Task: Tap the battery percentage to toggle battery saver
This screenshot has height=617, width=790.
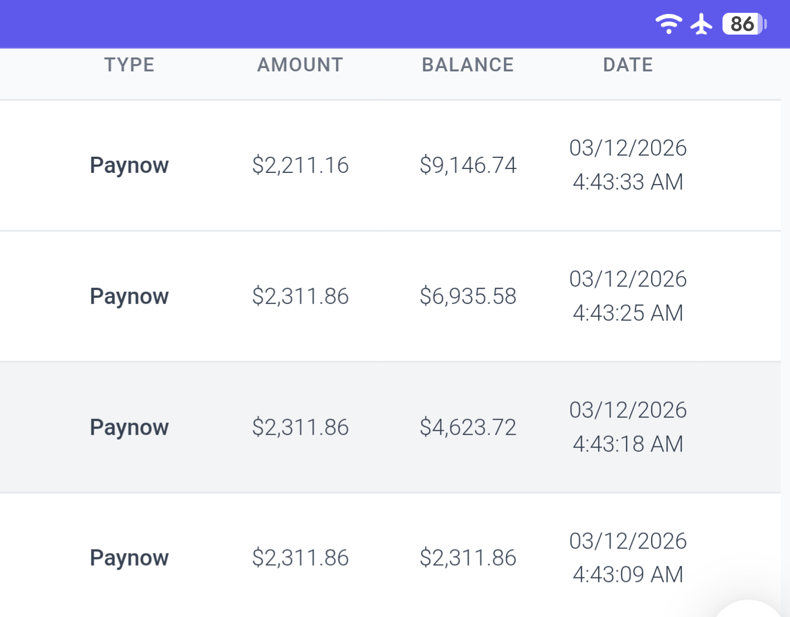Action: point(743,25)
